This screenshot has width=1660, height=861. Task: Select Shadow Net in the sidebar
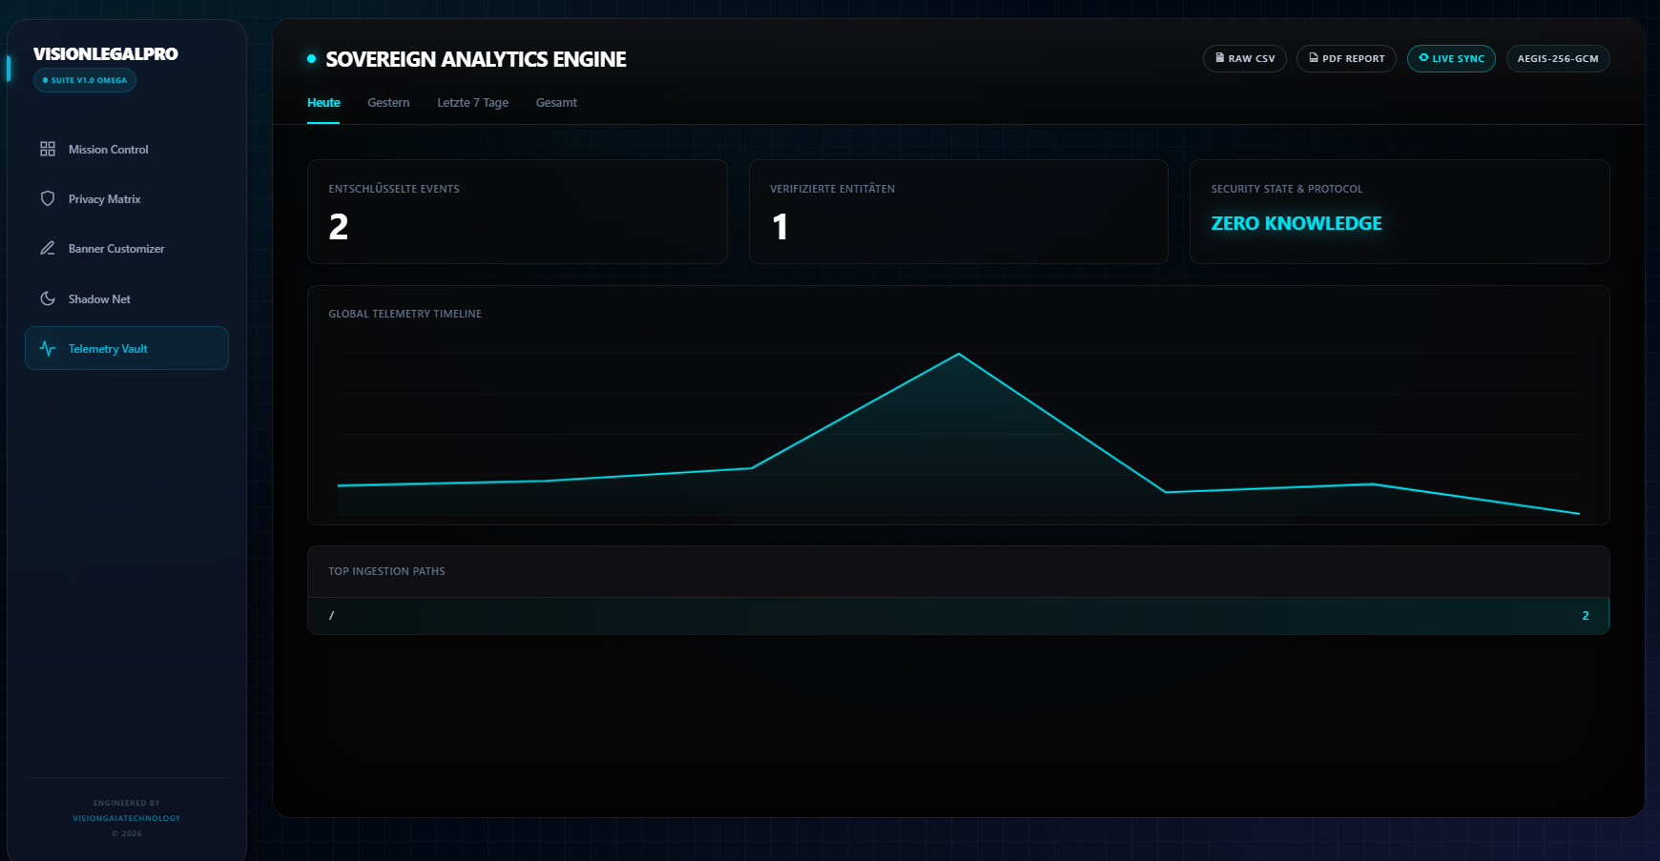tap(127, 298)
